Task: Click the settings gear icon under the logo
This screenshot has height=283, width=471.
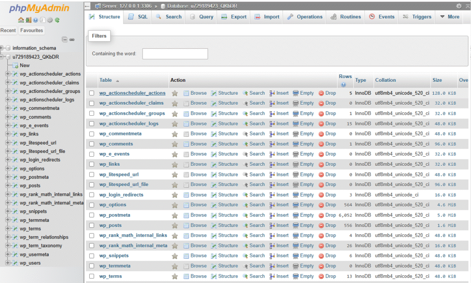Action: [50, 20]
